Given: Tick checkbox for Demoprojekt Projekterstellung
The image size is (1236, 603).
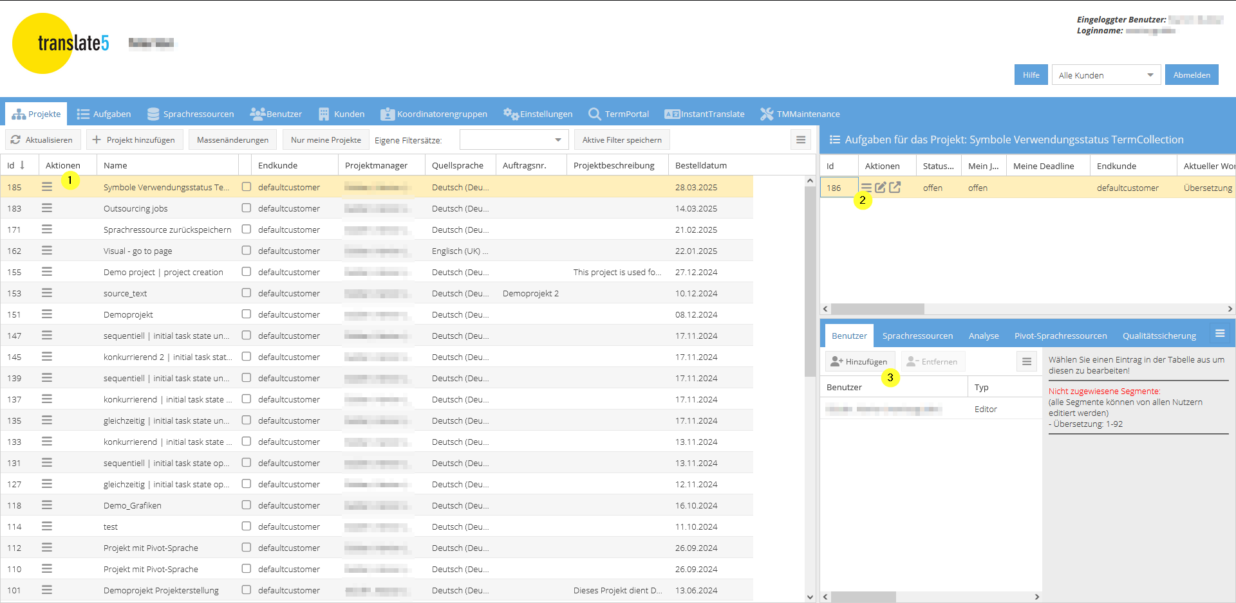Looking at the screenshot, I should tap(247, 589).
